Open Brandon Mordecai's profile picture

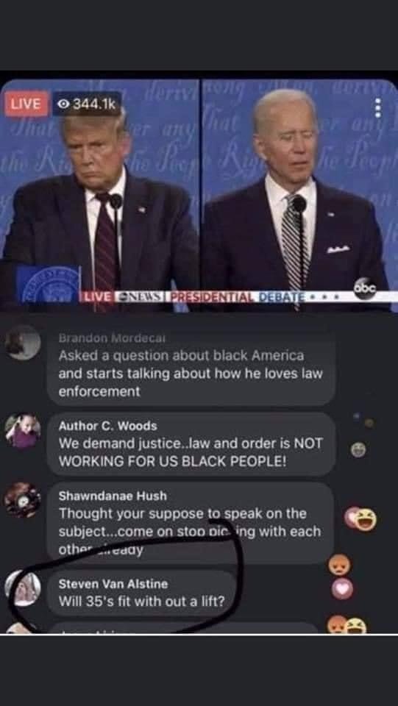click(x=23, y=343)
